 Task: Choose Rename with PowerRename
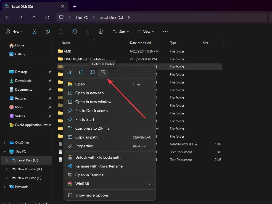point(110,166)
